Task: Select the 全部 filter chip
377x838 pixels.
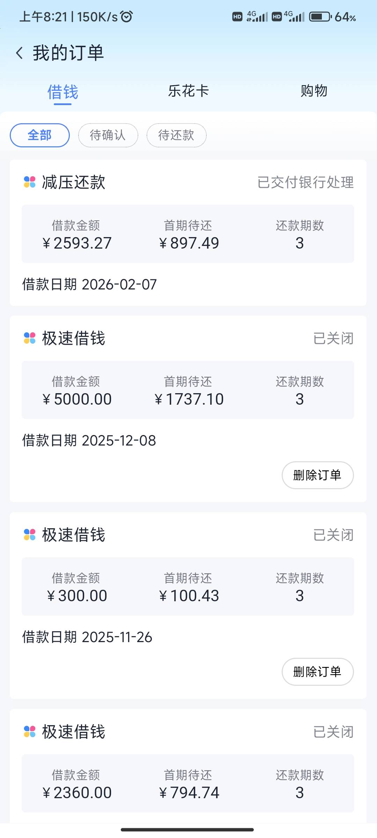Action: coord(40,135)
